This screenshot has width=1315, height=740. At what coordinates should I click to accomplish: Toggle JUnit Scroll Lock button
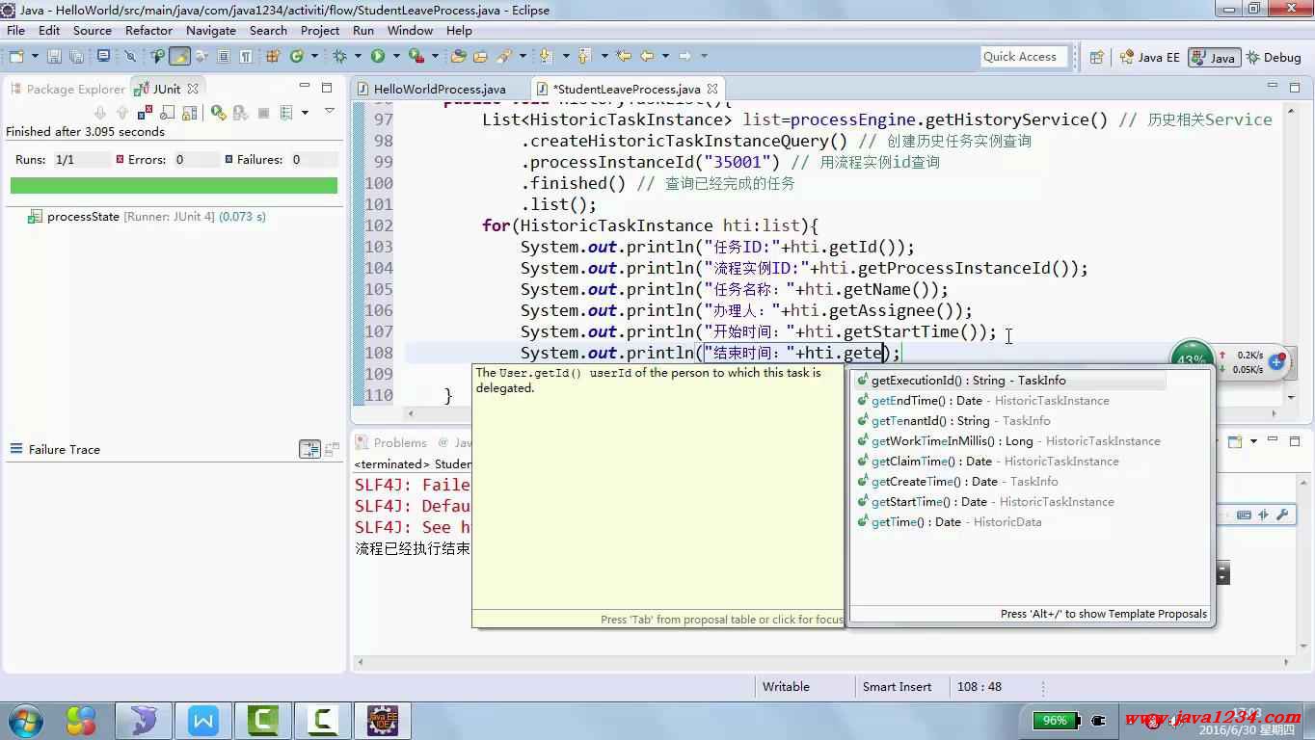(x=190, y=113)
